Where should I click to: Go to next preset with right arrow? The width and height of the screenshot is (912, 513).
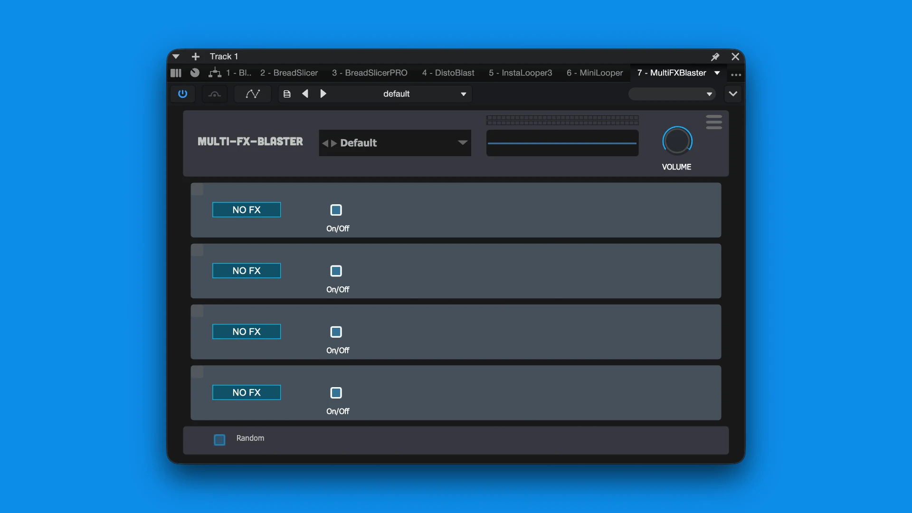coord(323,94)
